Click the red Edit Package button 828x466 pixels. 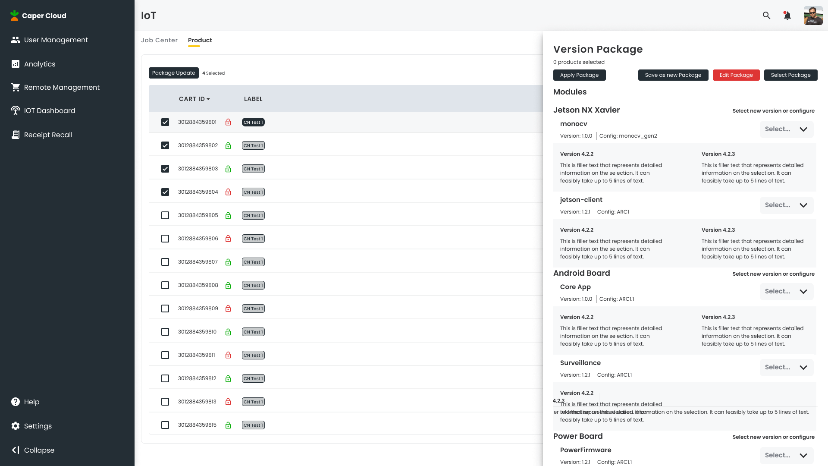(x=736, y=75)
